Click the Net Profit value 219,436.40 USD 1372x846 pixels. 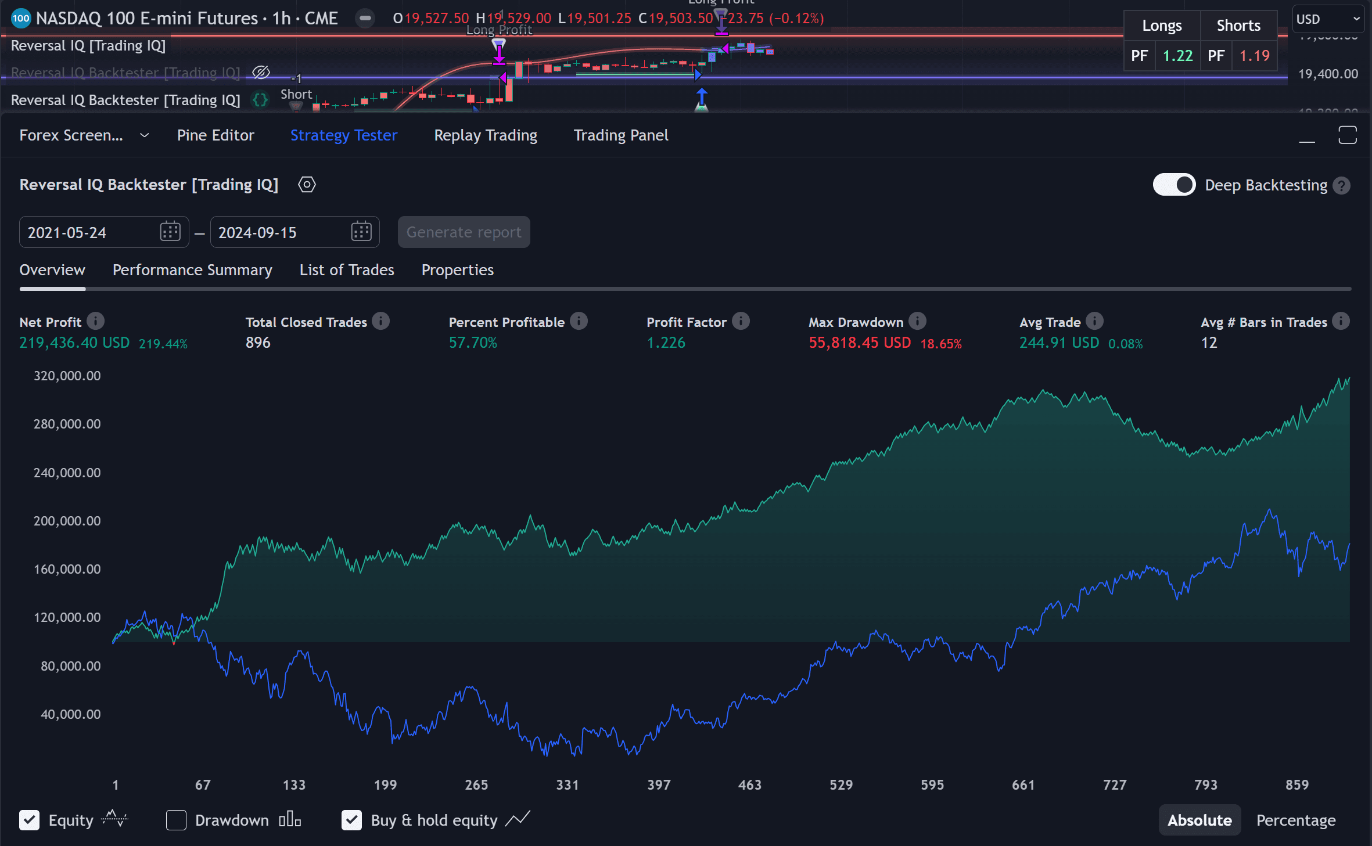point(74,343)
